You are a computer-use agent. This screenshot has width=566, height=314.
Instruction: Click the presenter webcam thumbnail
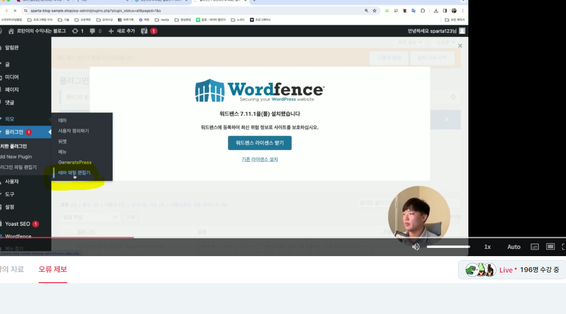point(419,216)
